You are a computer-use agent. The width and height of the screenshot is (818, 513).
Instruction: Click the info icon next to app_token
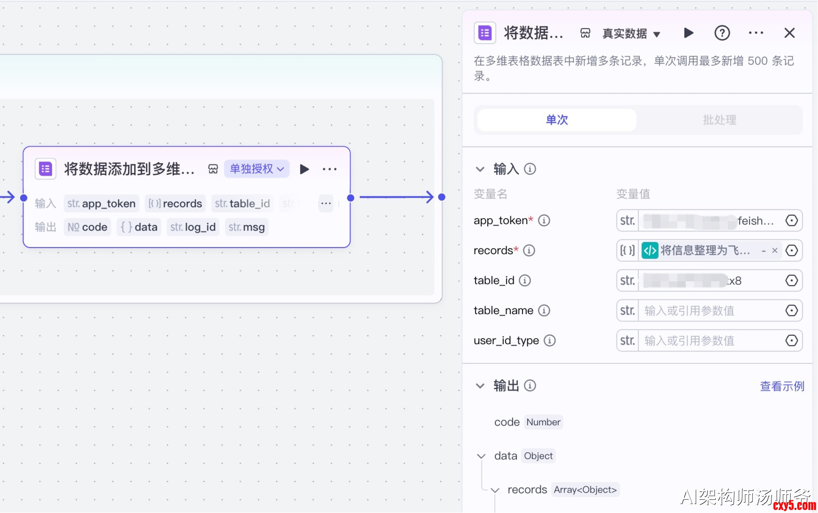(x=544, y=220)
